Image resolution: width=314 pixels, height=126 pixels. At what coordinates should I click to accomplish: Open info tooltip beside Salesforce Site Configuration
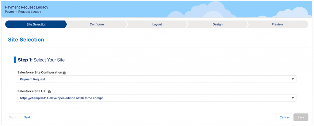(64, 73)
